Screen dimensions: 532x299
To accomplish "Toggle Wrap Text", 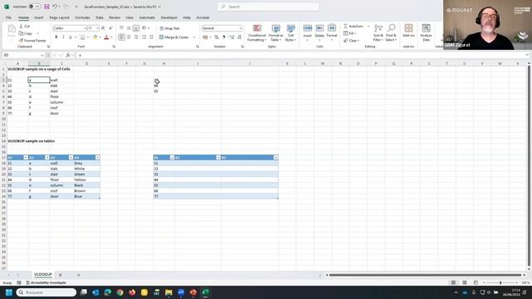I will coord(170,28).
